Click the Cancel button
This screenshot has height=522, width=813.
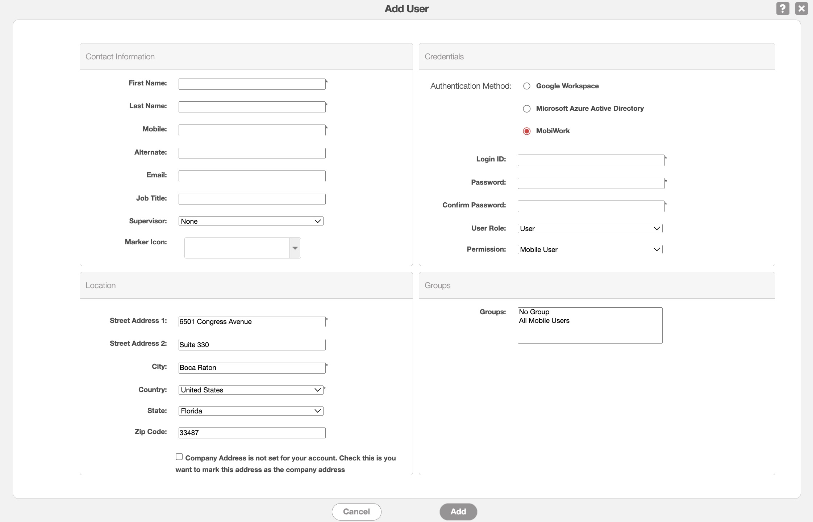[357, 512]
